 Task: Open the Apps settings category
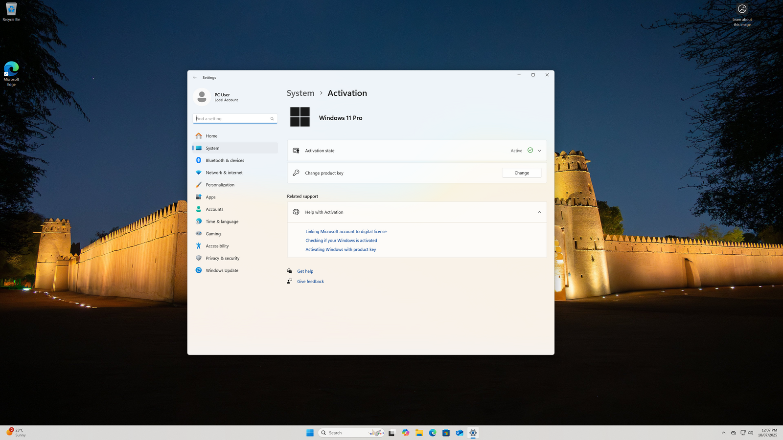pyautogui.click(x=210, y=197)
